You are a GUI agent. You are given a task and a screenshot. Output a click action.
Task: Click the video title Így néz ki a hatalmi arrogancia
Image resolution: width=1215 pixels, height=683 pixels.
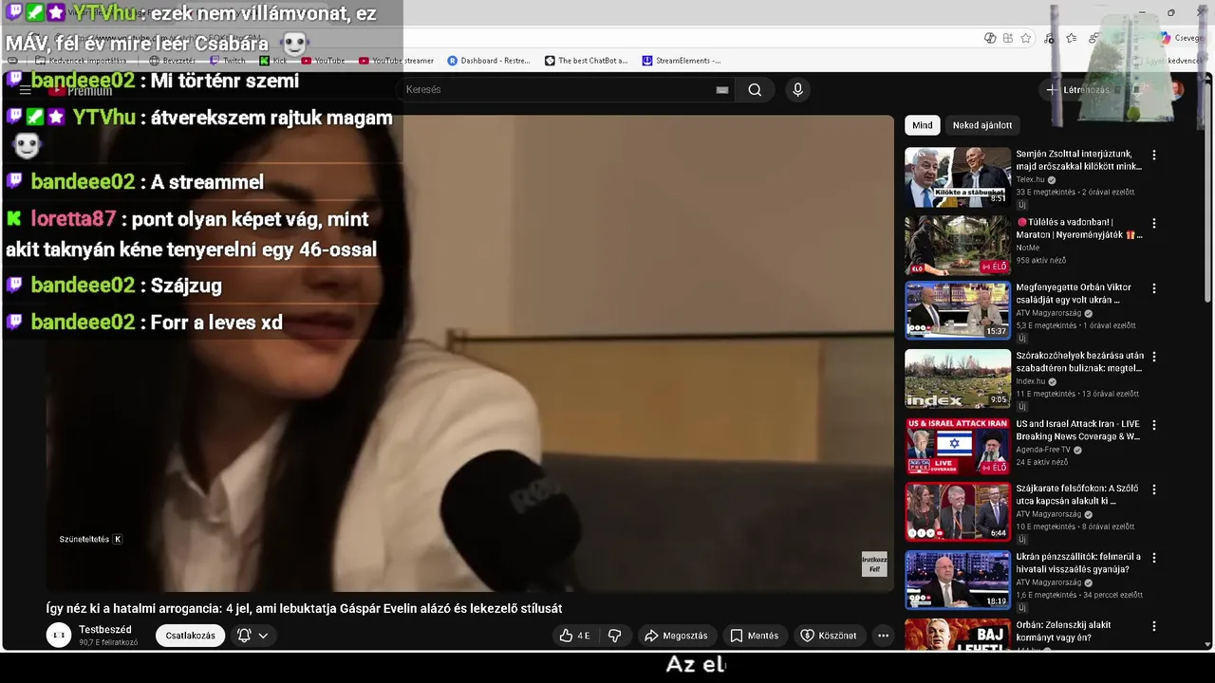(x=304, y=608)
